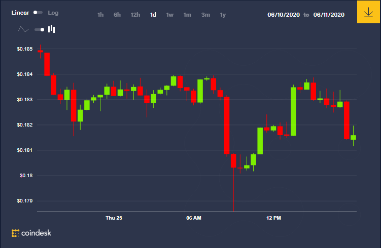Image resolution: width=381 pixels, height=248 pixels.
Task: Click the 06 AM time axis label
Action: (x=194, y=218)
